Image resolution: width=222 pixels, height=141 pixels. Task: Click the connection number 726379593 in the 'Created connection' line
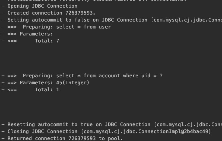tap(79, 13)
